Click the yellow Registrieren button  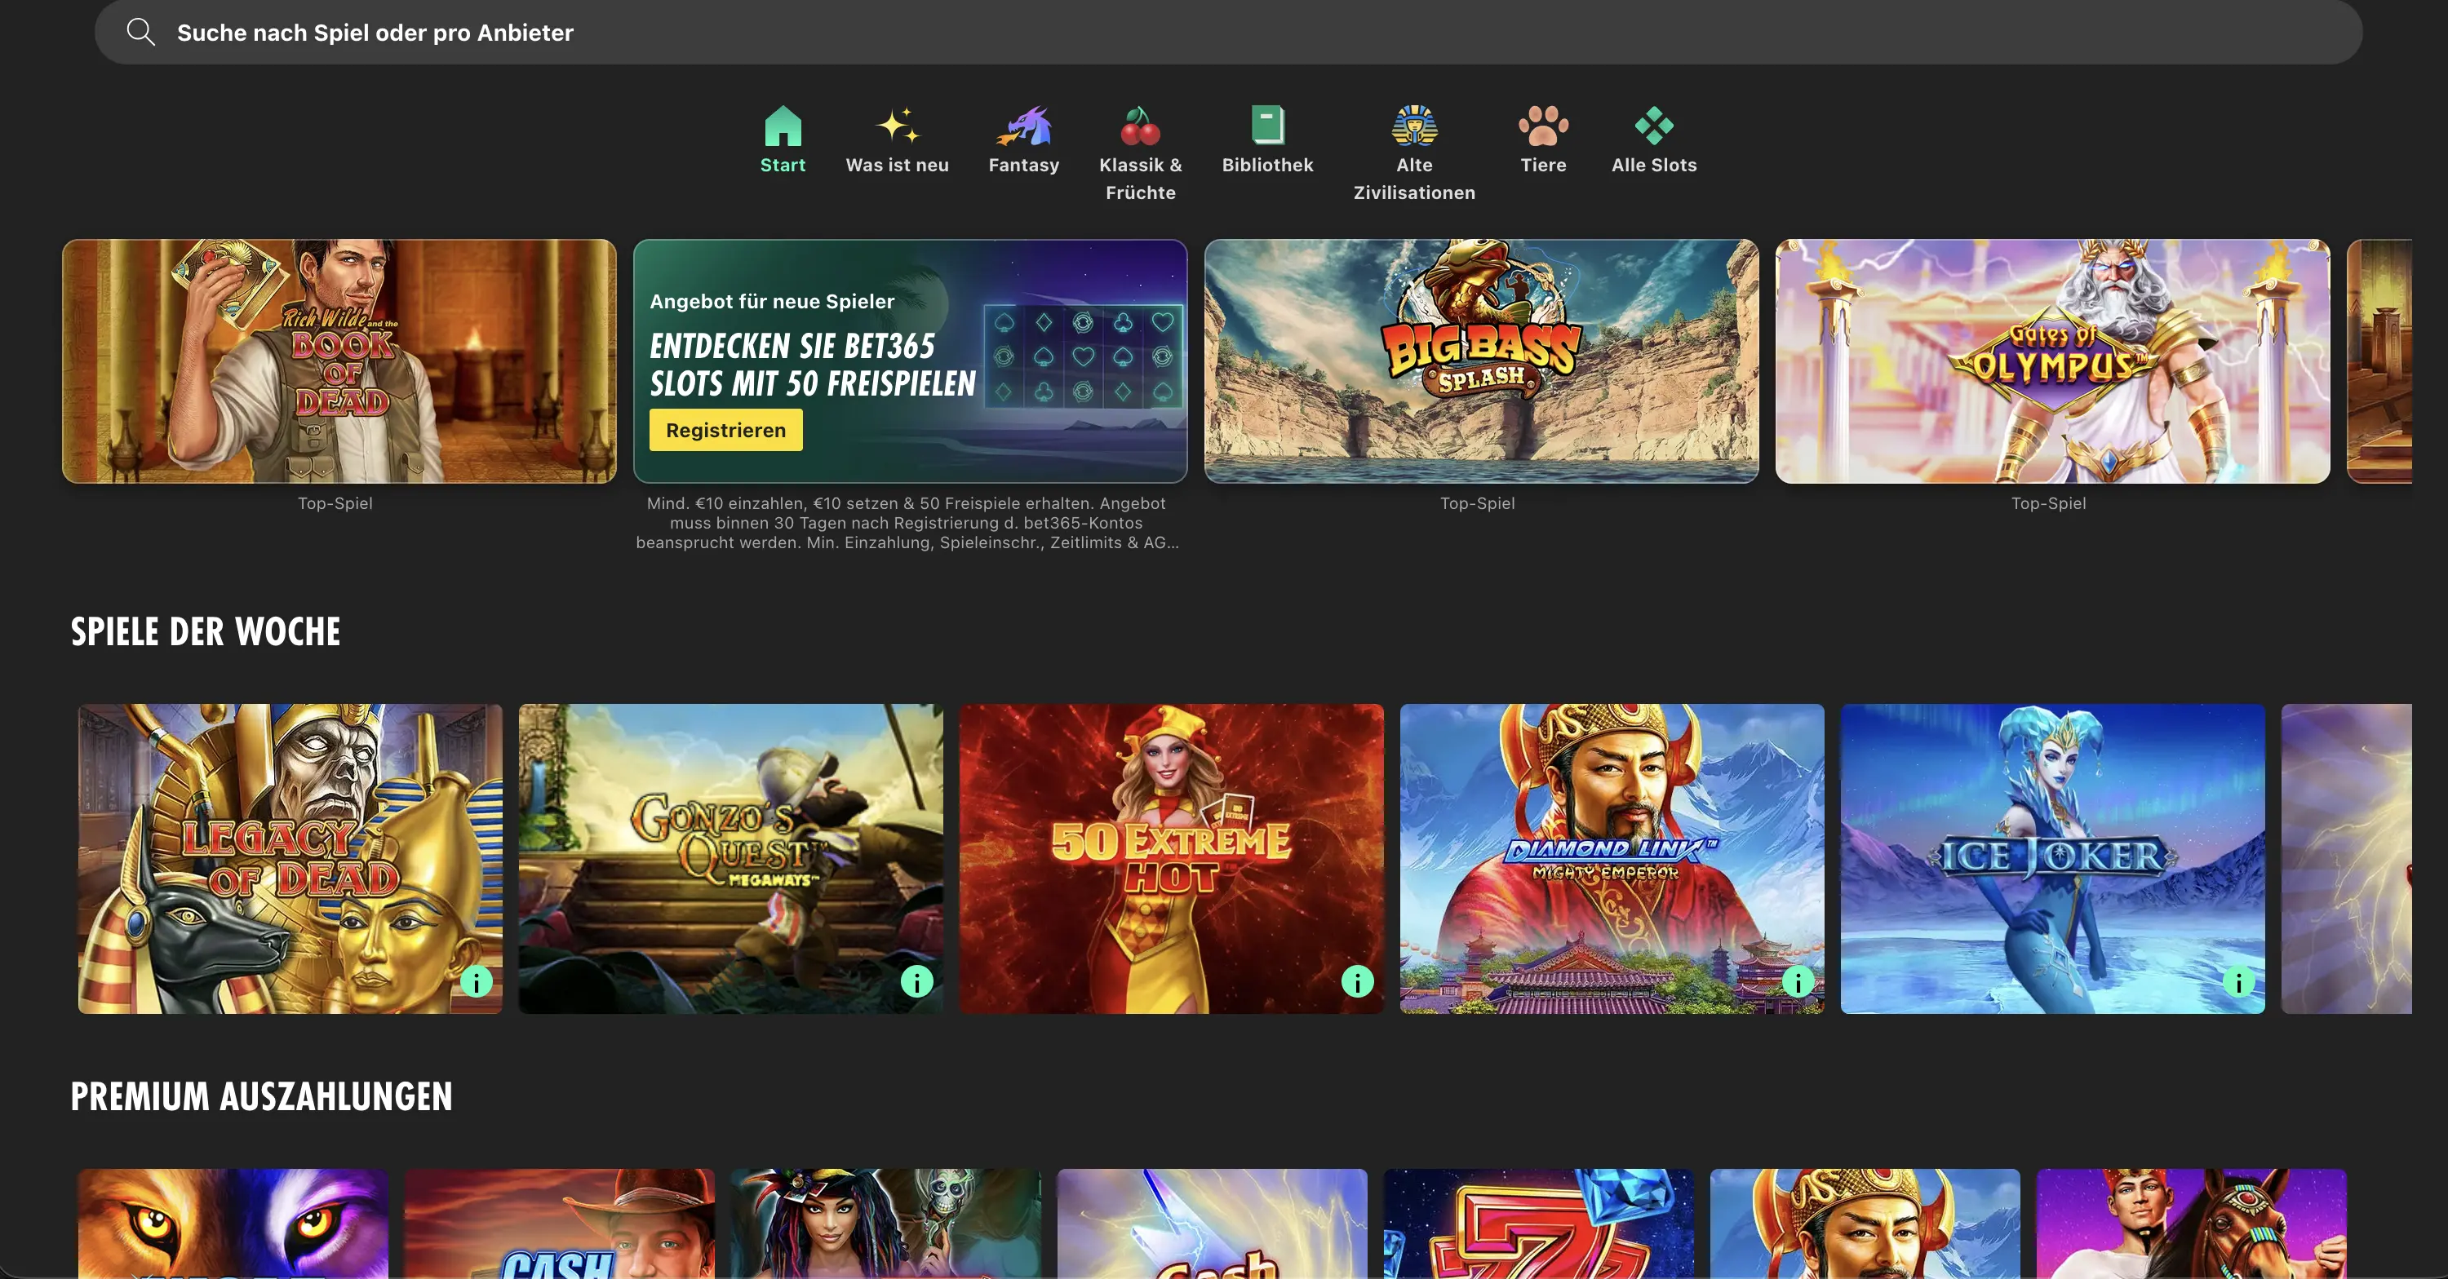click(x=725, y=430)
